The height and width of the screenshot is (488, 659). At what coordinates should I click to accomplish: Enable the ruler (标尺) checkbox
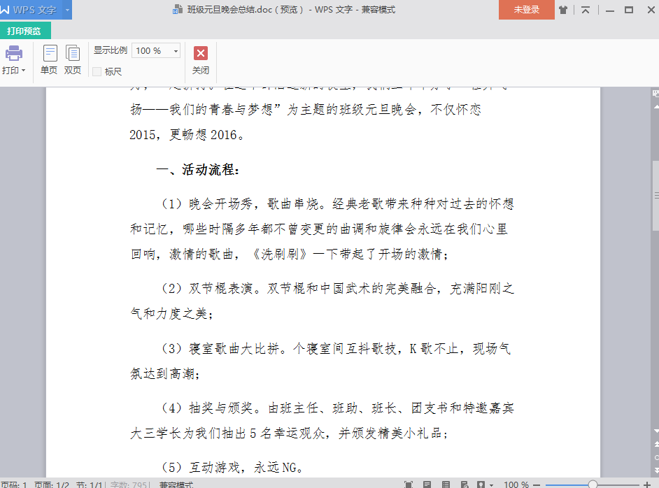tap(97, 71)
